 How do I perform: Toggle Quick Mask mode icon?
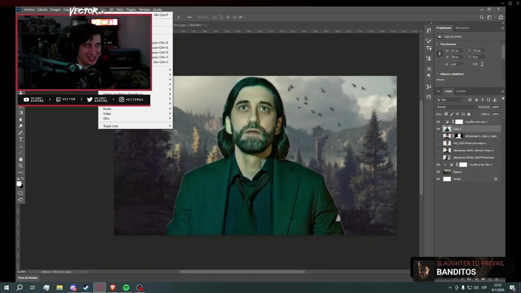coord(21,193)
